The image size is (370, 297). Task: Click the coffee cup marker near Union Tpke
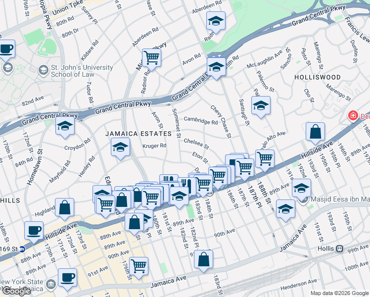6,50
